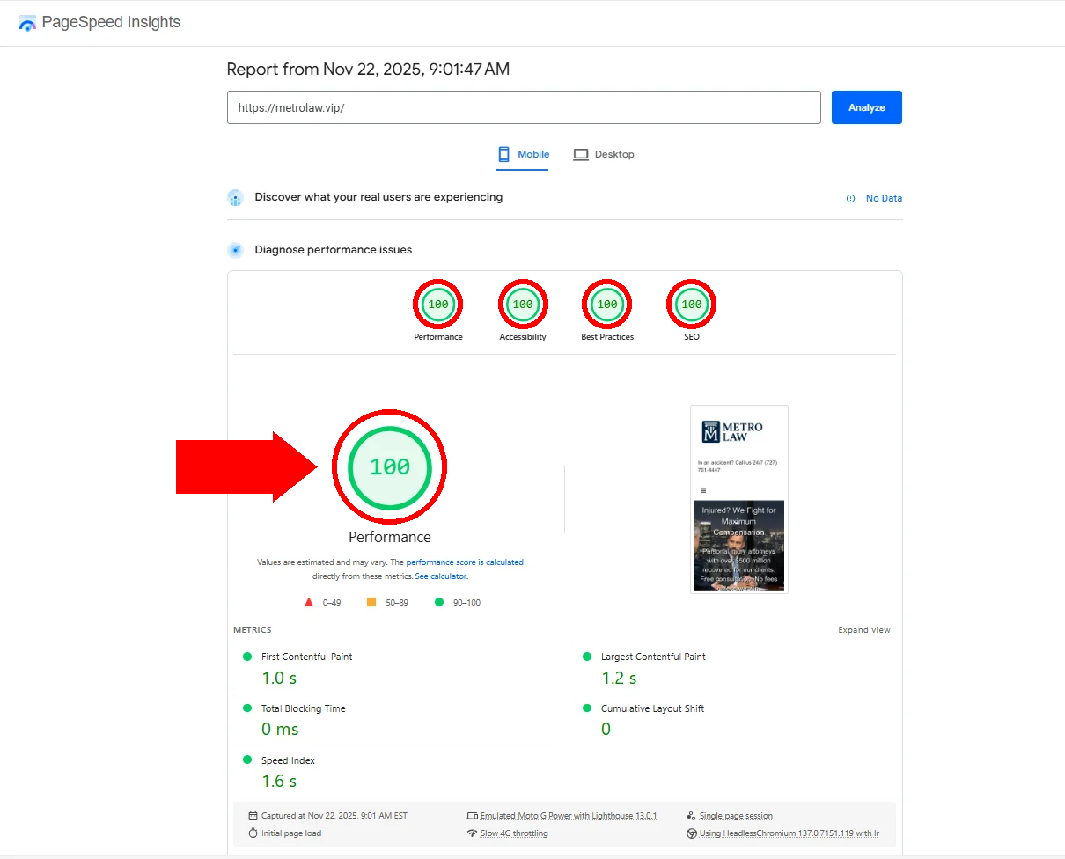
Task: Click the Diagnose performance issues icon
Action: coord(235,250)
